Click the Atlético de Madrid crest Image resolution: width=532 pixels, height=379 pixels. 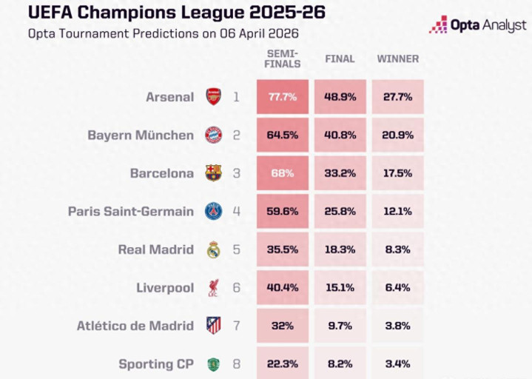tap(213, 326)
